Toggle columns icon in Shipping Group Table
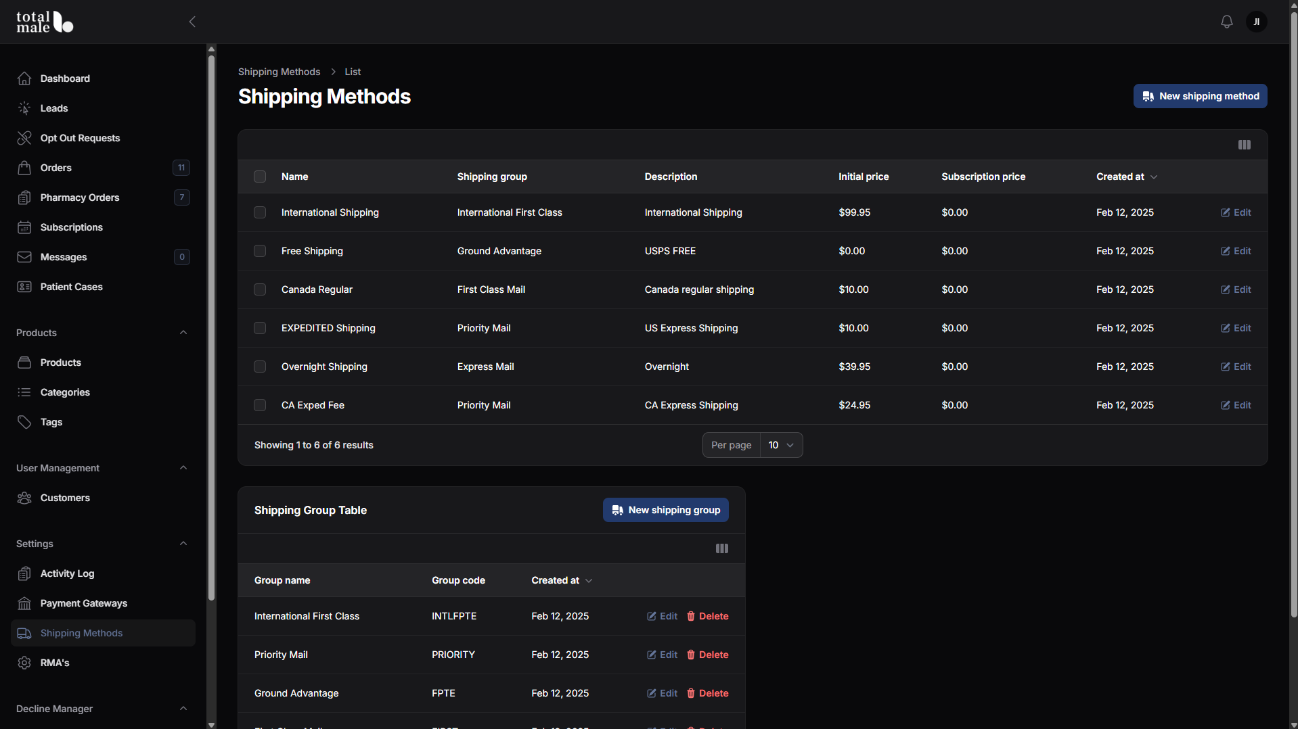 coord(721,548)
